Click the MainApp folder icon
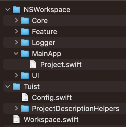The height and width of the screenshot is (127, 126). 25,53
